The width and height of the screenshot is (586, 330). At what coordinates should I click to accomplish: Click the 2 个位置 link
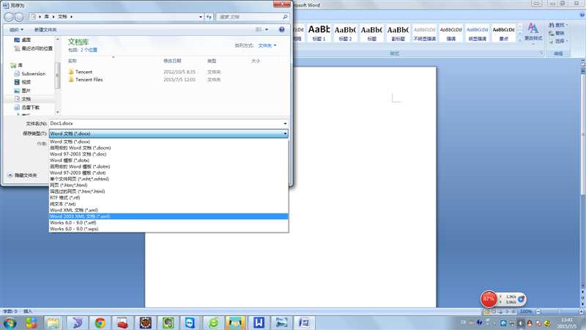(x=89, y=50)
